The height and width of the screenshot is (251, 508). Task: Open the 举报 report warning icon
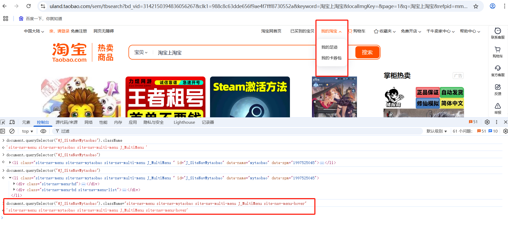pyautogui.click(x=498, y=109)
